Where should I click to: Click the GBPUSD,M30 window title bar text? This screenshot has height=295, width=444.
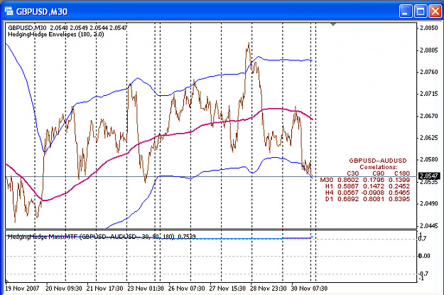point(42,11)
